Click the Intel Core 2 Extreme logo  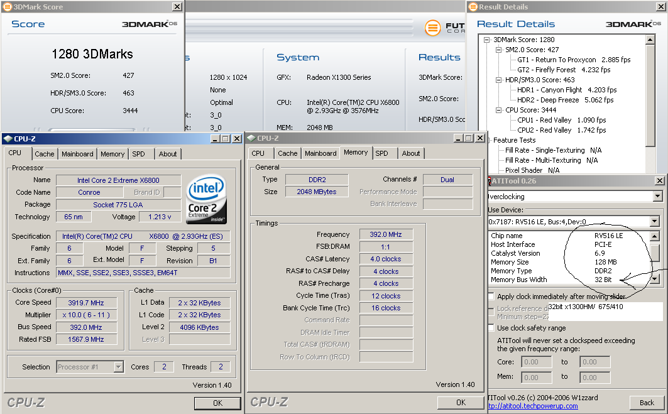click(207, 200)
